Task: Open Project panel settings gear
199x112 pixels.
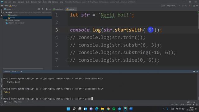Action: click(x=47, y=9)
